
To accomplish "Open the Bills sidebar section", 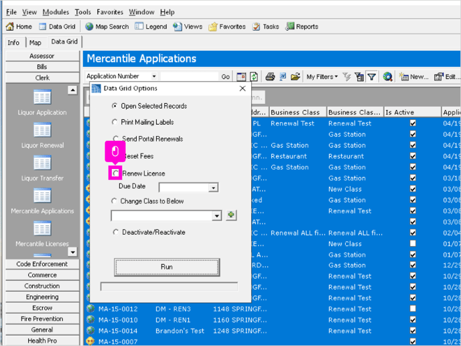I will coord(42,67).
